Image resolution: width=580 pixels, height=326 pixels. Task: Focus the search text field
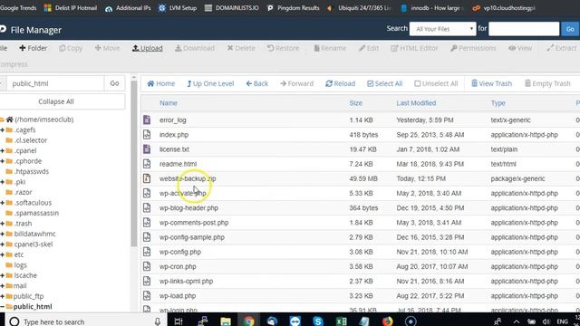[x=524, y=29]
